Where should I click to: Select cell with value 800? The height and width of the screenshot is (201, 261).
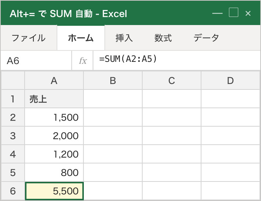point(54,172)
